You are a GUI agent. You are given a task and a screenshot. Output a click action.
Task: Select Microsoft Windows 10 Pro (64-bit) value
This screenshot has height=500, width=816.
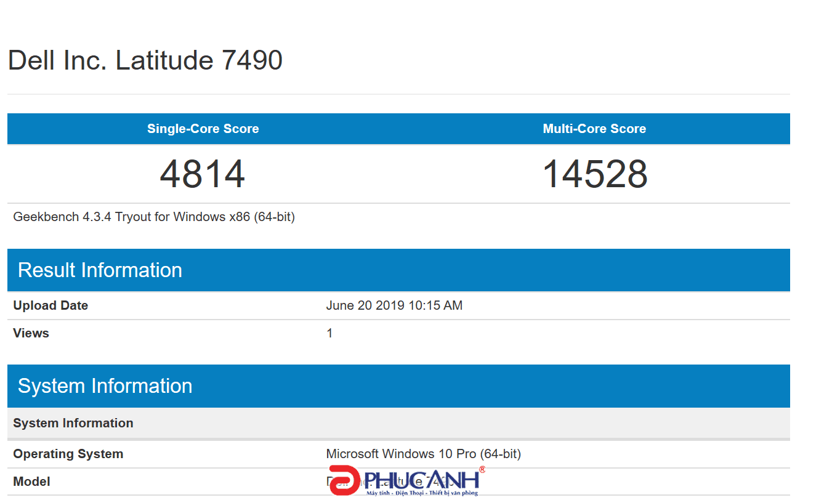424,454
